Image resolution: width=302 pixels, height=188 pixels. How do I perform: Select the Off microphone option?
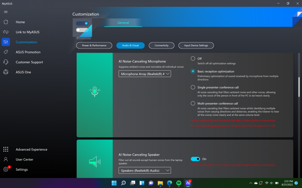(193, 59)
